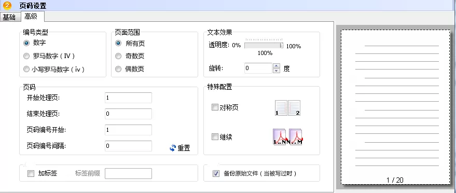The height and width of the screenshot is (193, 456).
Task: Click the 旋转 degrees input field
Action: [x=258, y=68]
